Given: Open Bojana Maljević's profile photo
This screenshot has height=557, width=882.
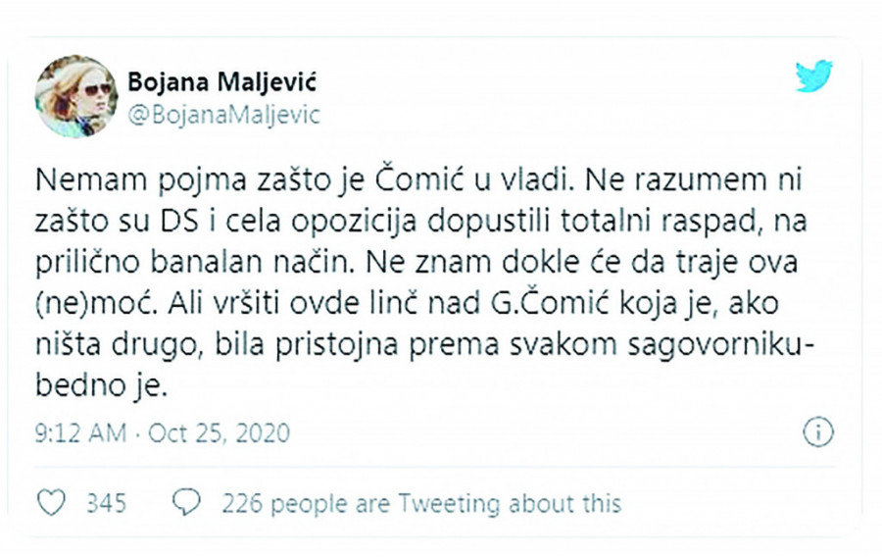Looking at the screenshot, I should (x=75, y=95).
